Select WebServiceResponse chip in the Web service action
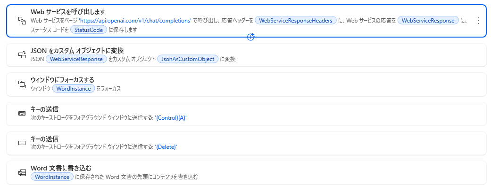The image size is (491, 185). 428,21
